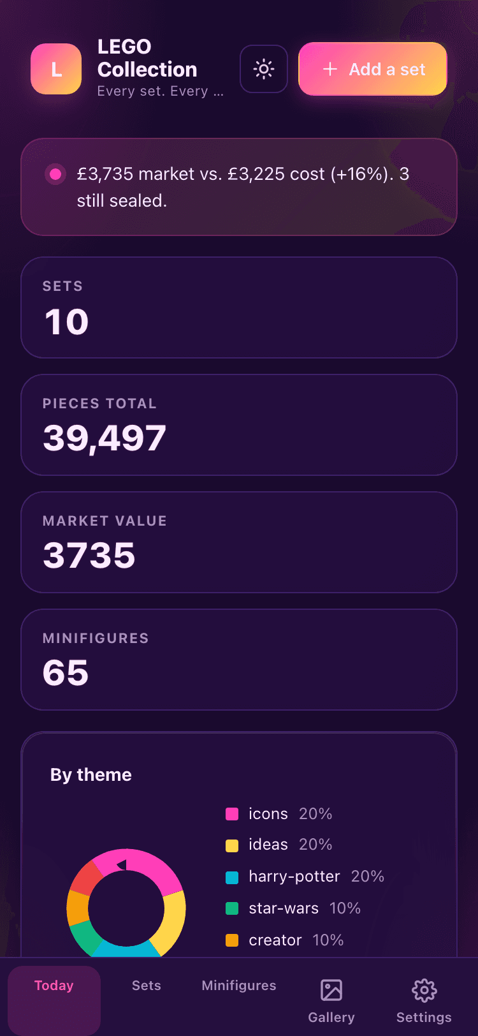478x1036 pixels.
Task: Open the LEGO Collection title
Action: 147,58
